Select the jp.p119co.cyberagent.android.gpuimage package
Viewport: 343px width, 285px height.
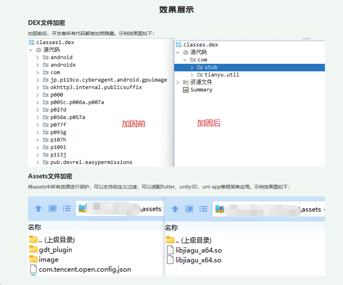coord(109,80)
